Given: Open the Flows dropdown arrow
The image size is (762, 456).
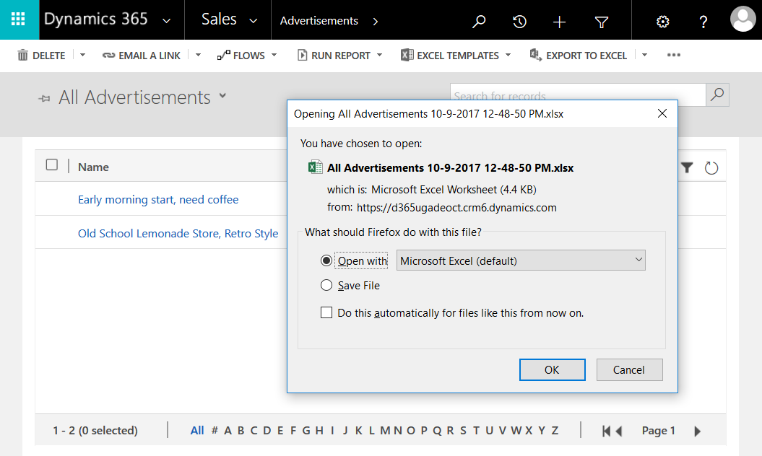Looking at the screenshot, I should pyautogui.click(x=274, y=55).
